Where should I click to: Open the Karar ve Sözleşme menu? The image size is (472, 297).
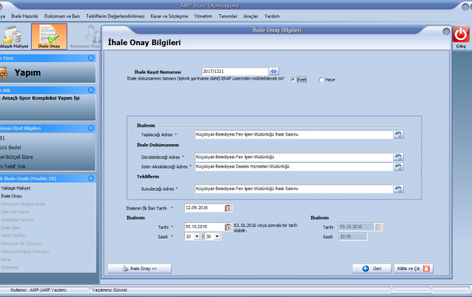tap(169, 15)
